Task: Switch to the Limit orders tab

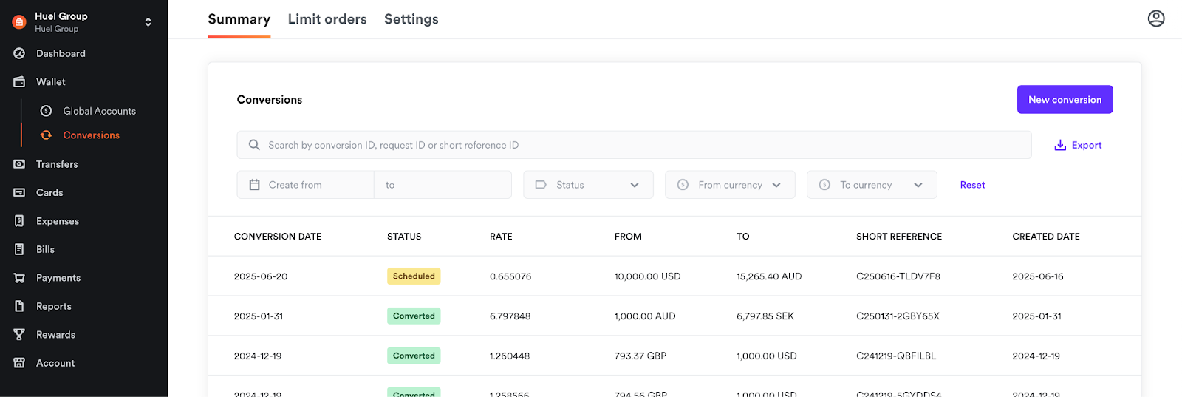Action: coord(327,19)
